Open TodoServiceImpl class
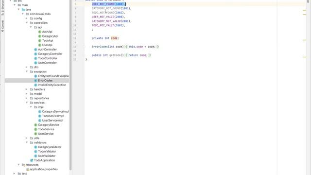Screen dimensions: 311x175 [53, 116]
